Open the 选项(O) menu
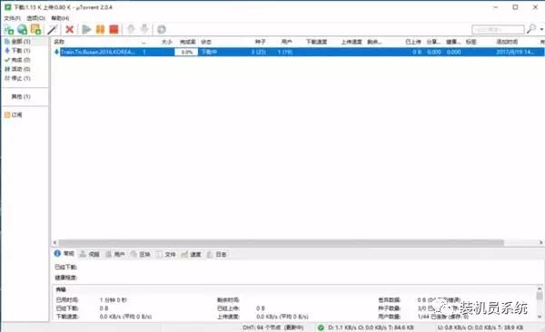Viewport: 545px width, 332px height. [35, 18]
